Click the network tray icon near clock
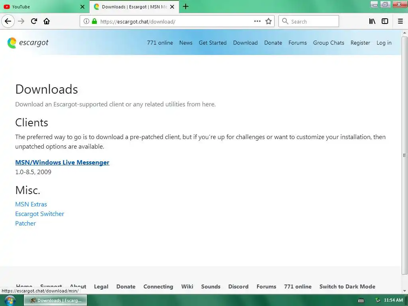 point(378,300)
